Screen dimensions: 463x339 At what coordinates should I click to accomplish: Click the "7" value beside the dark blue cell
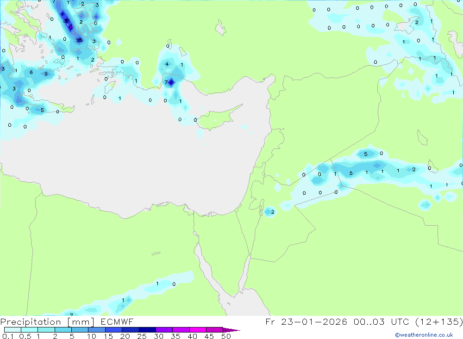click(166, 82)
